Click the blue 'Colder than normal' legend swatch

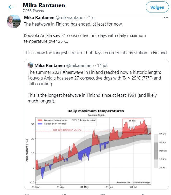[40, 124]
